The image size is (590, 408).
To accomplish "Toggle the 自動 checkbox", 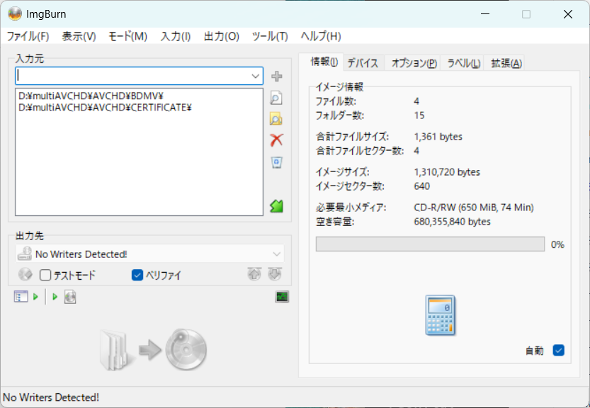I will [558, 351].
